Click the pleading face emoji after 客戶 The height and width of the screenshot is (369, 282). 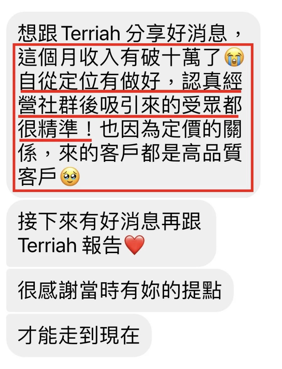70,177
